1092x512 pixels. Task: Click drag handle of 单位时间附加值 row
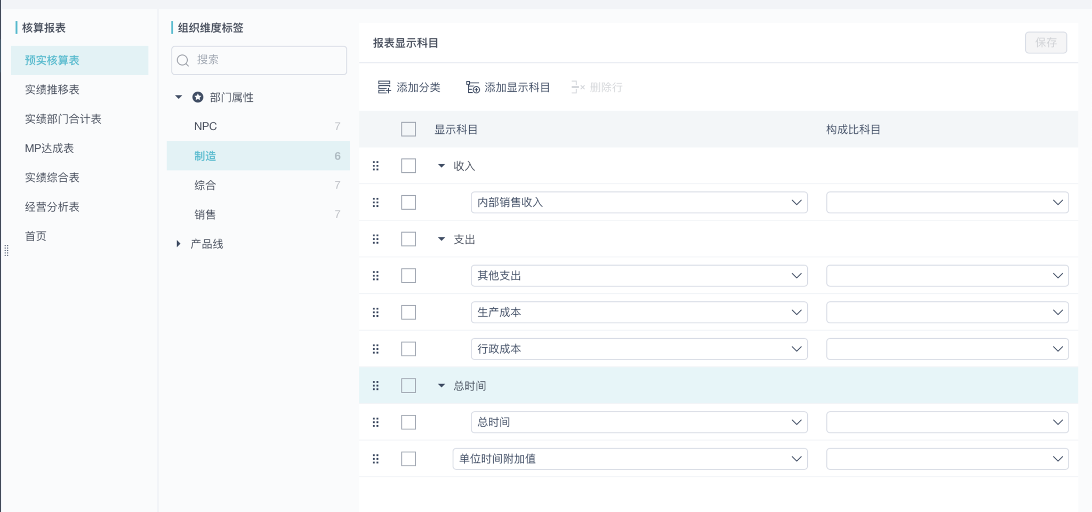(376, 459)
